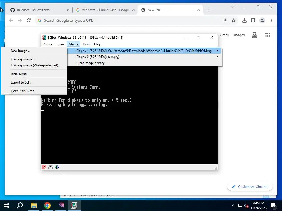Click the taskbar clock showing 7:45 PM
The image size is (282, 211).
[258, 206]
